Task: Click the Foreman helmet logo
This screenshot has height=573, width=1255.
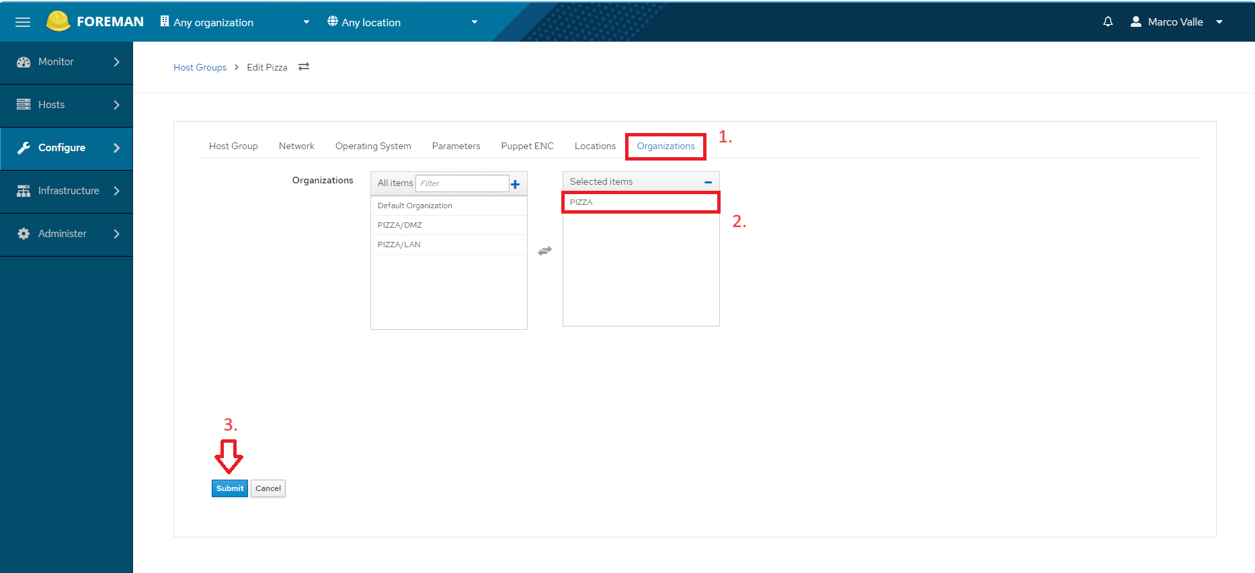Action: pyautogui.click(x=58, y=21)
